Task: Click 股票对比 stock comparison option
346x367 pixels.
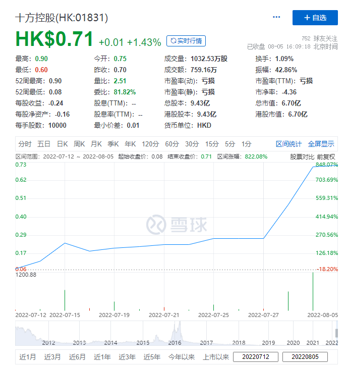Action: pos(302,157)
